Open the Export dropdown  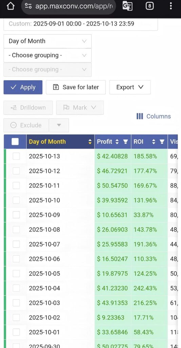pyautogui.click(x=130, y=87)
